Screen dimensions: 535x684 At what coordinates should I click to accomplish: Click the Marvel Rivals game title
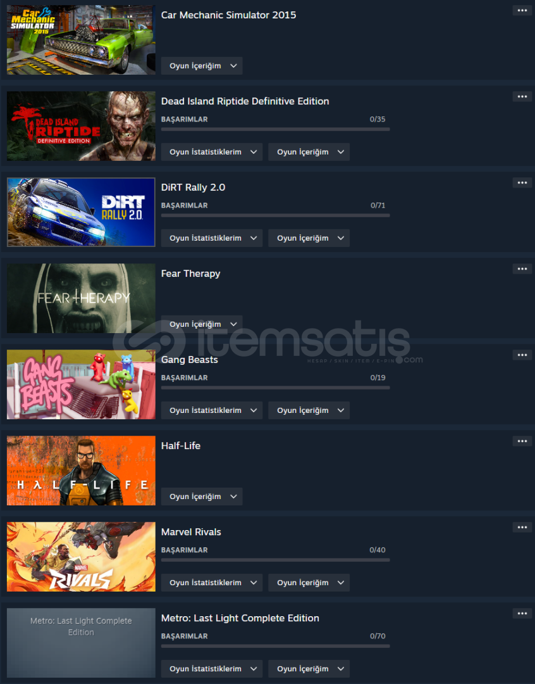click(x=191, y=532)
